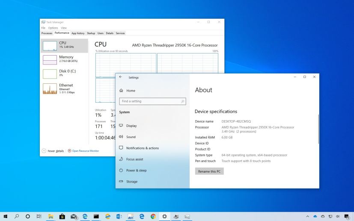This screenshot has width=354, height=221.
Task: Select CPU graph in Task Manager sidebar
Action: 64,46
